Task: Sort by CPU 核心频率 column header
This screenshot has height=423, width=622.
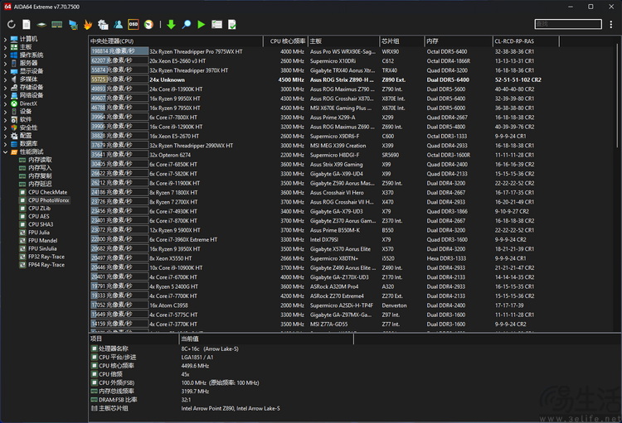Action: click(285, 41)
